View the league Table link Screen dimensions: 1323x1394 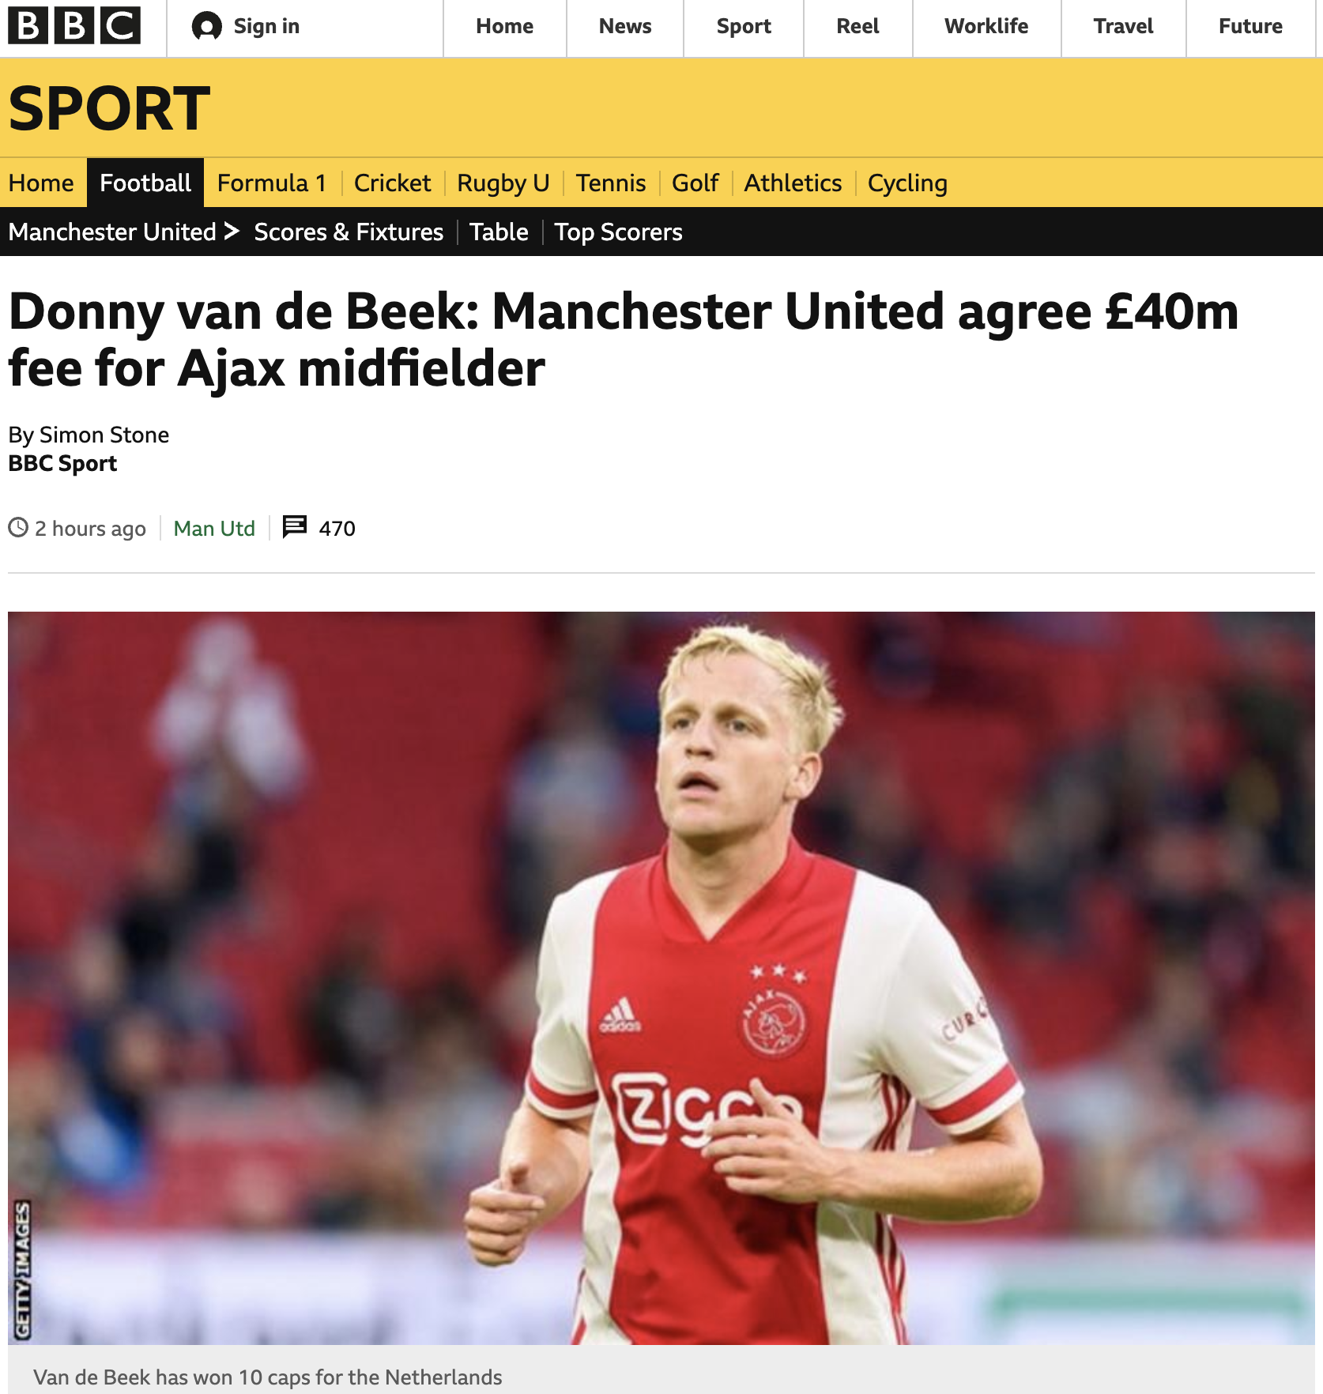[499, 232]
